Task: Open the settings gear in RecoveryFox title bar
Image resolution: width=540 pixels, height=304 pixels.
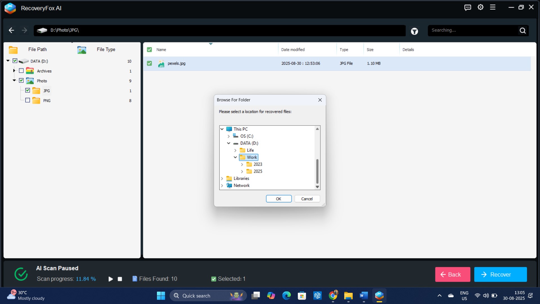Action: (x=481, y=7)
